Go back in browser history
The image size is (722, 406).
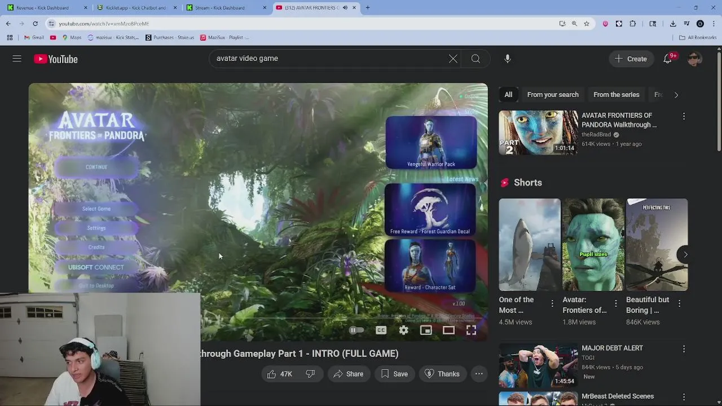(x=8, y=24)
